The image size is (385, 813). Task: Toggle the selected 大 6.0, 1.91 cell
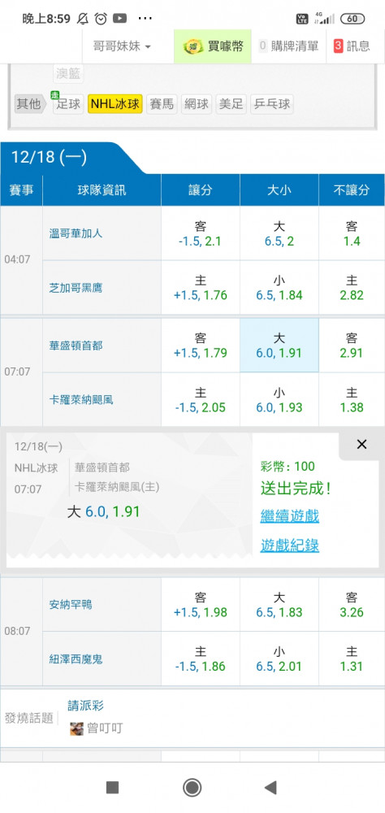pyautogui.click(x=279, y=346)
